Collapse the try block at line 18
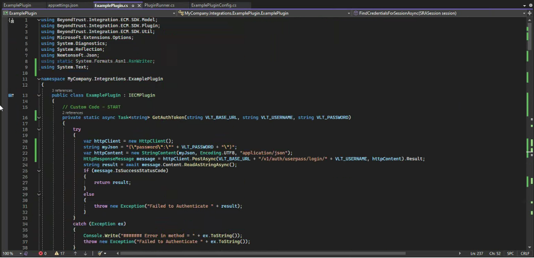The height and width of the screenshot is (258, 534). coord(39,130)
